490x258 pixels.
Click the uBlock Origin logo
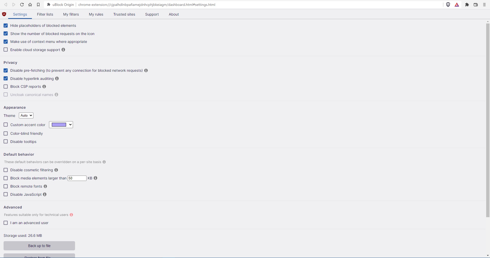(x=4, y=14)
